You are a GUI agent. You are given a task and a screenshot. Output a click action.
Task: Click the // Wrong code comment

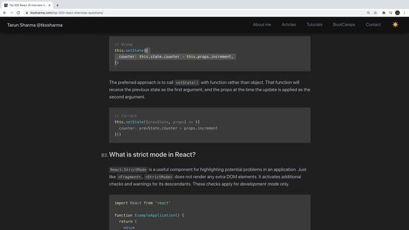click(123, 44)
